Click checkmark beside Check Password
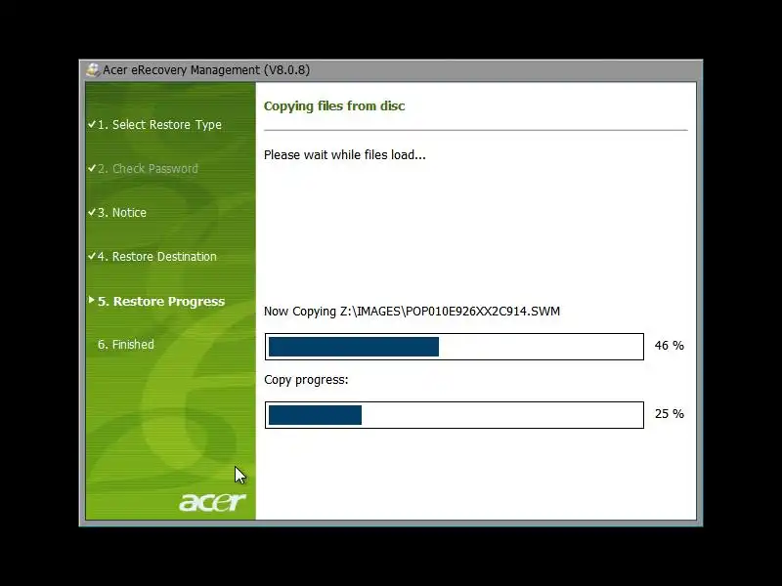Viewport: 782px width, 586px height. tap(92, 167)
